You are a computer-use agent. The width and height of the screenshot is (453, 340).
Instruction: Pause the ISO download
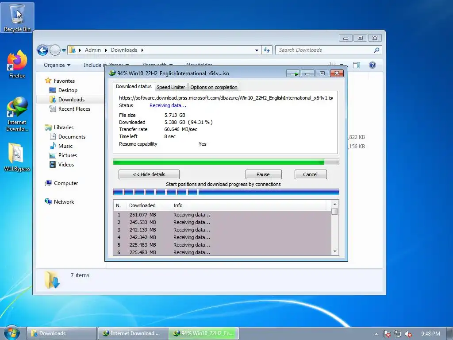263,174
